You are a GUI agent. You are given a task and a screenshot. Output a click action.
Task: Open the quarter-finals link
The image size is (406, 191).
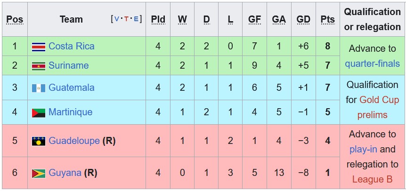click(372, 64)
